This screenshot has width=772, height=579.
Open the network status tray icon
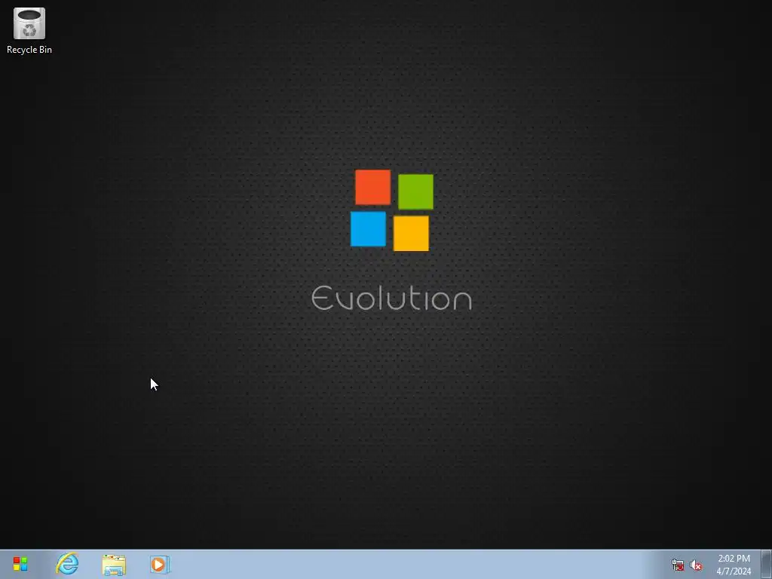[678, 565]
